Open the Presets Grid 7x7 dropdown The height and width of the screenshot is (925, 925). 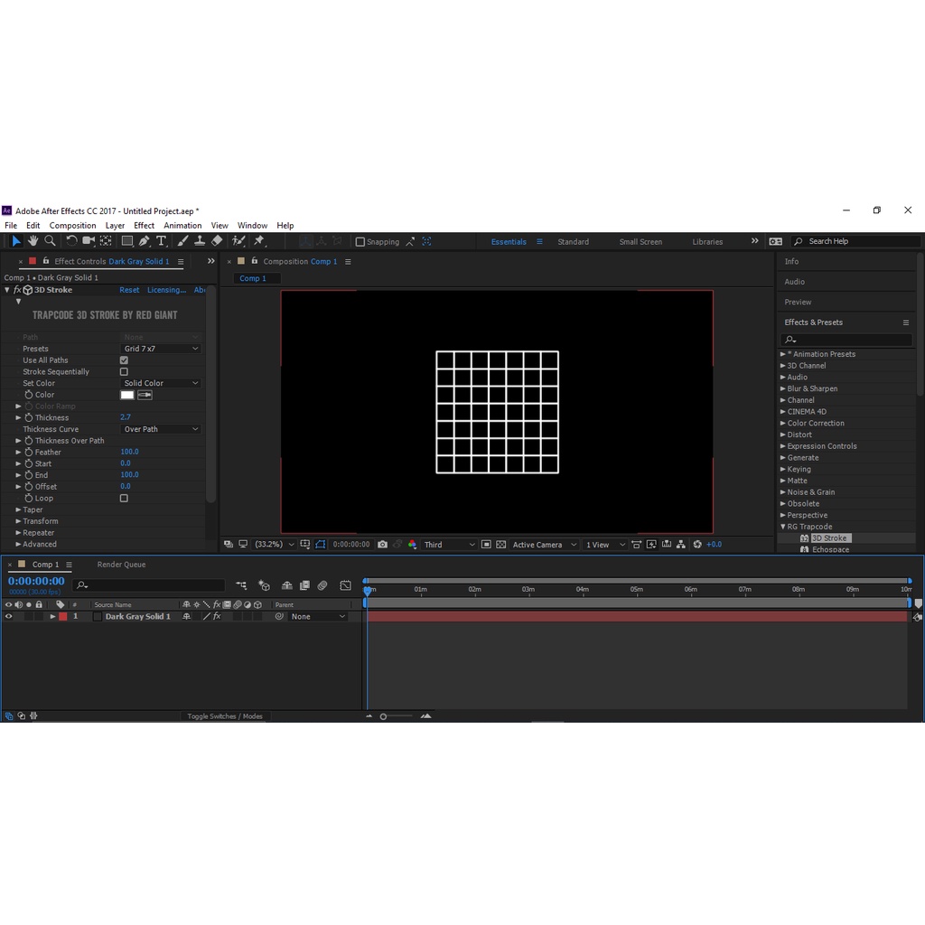tap(161, 349)
